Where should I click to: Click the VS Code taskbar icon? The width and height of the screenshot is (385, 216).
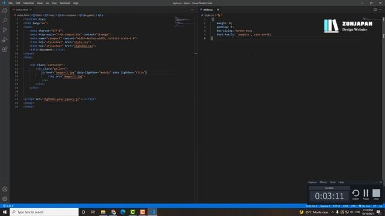point(152,212)
